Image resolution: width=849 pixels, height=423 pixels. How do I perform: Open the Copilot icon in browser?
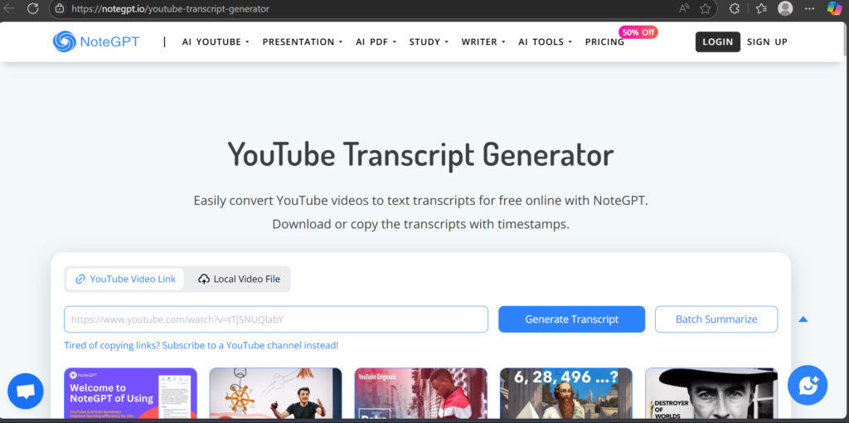click(834, 8)
